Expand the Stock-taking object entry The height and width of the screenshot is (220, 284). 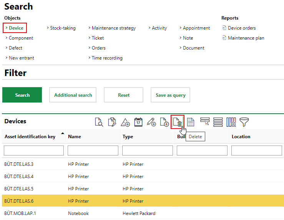click(63, 28)
